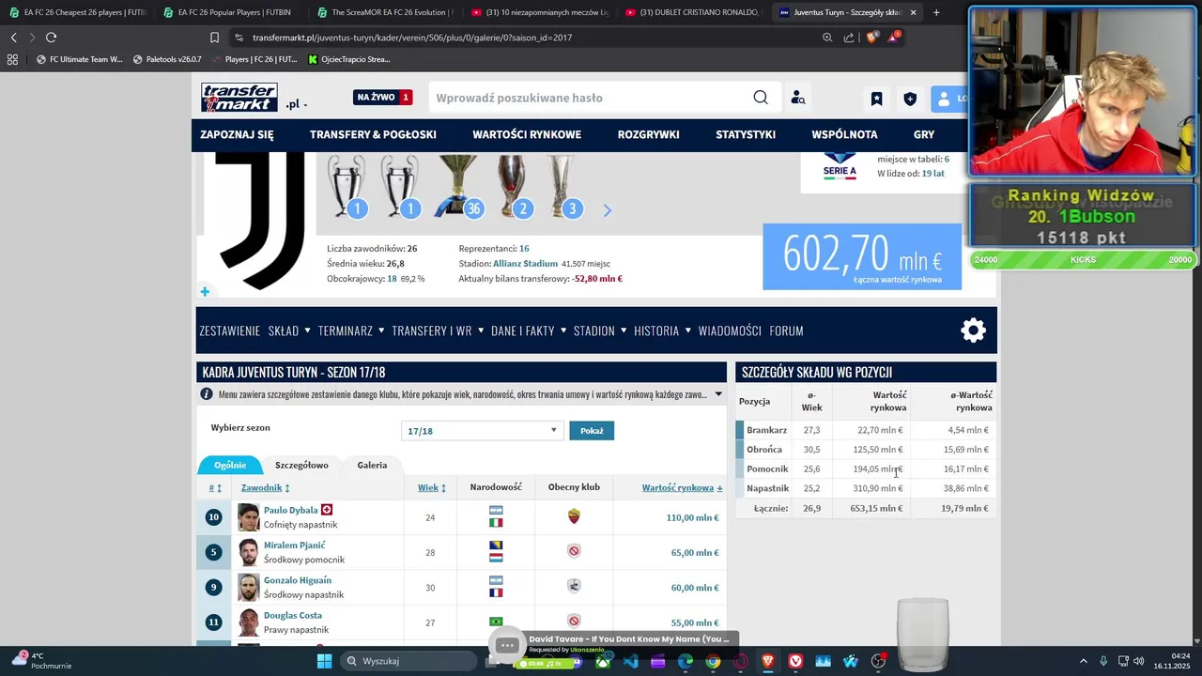The image size is (1202, 676).
Task: Click the browser address bar URL
Action: 412,38
